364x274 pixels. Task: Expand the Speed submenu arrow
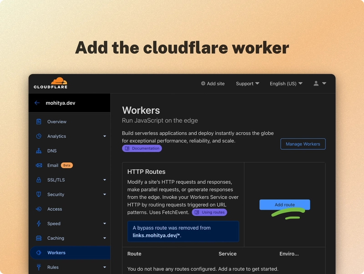[x=105, y=223]
